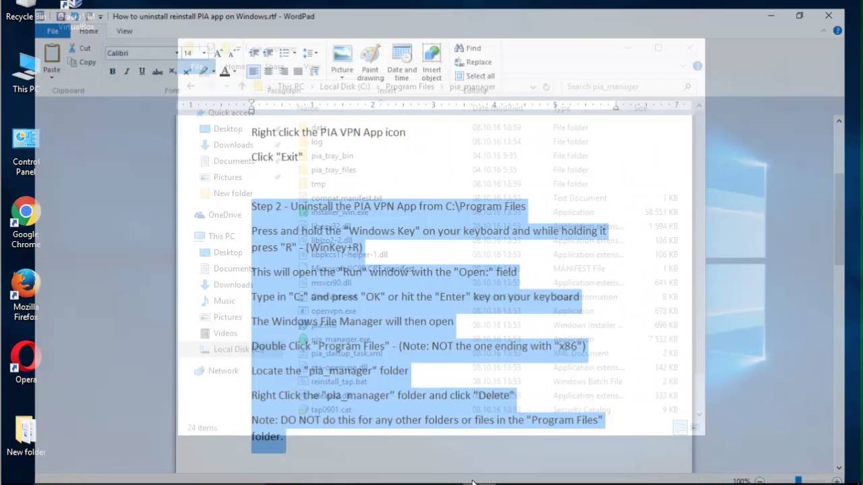Click the Decrease indent icon
Screen dimensions: 863x485
(x=254, y=53)
